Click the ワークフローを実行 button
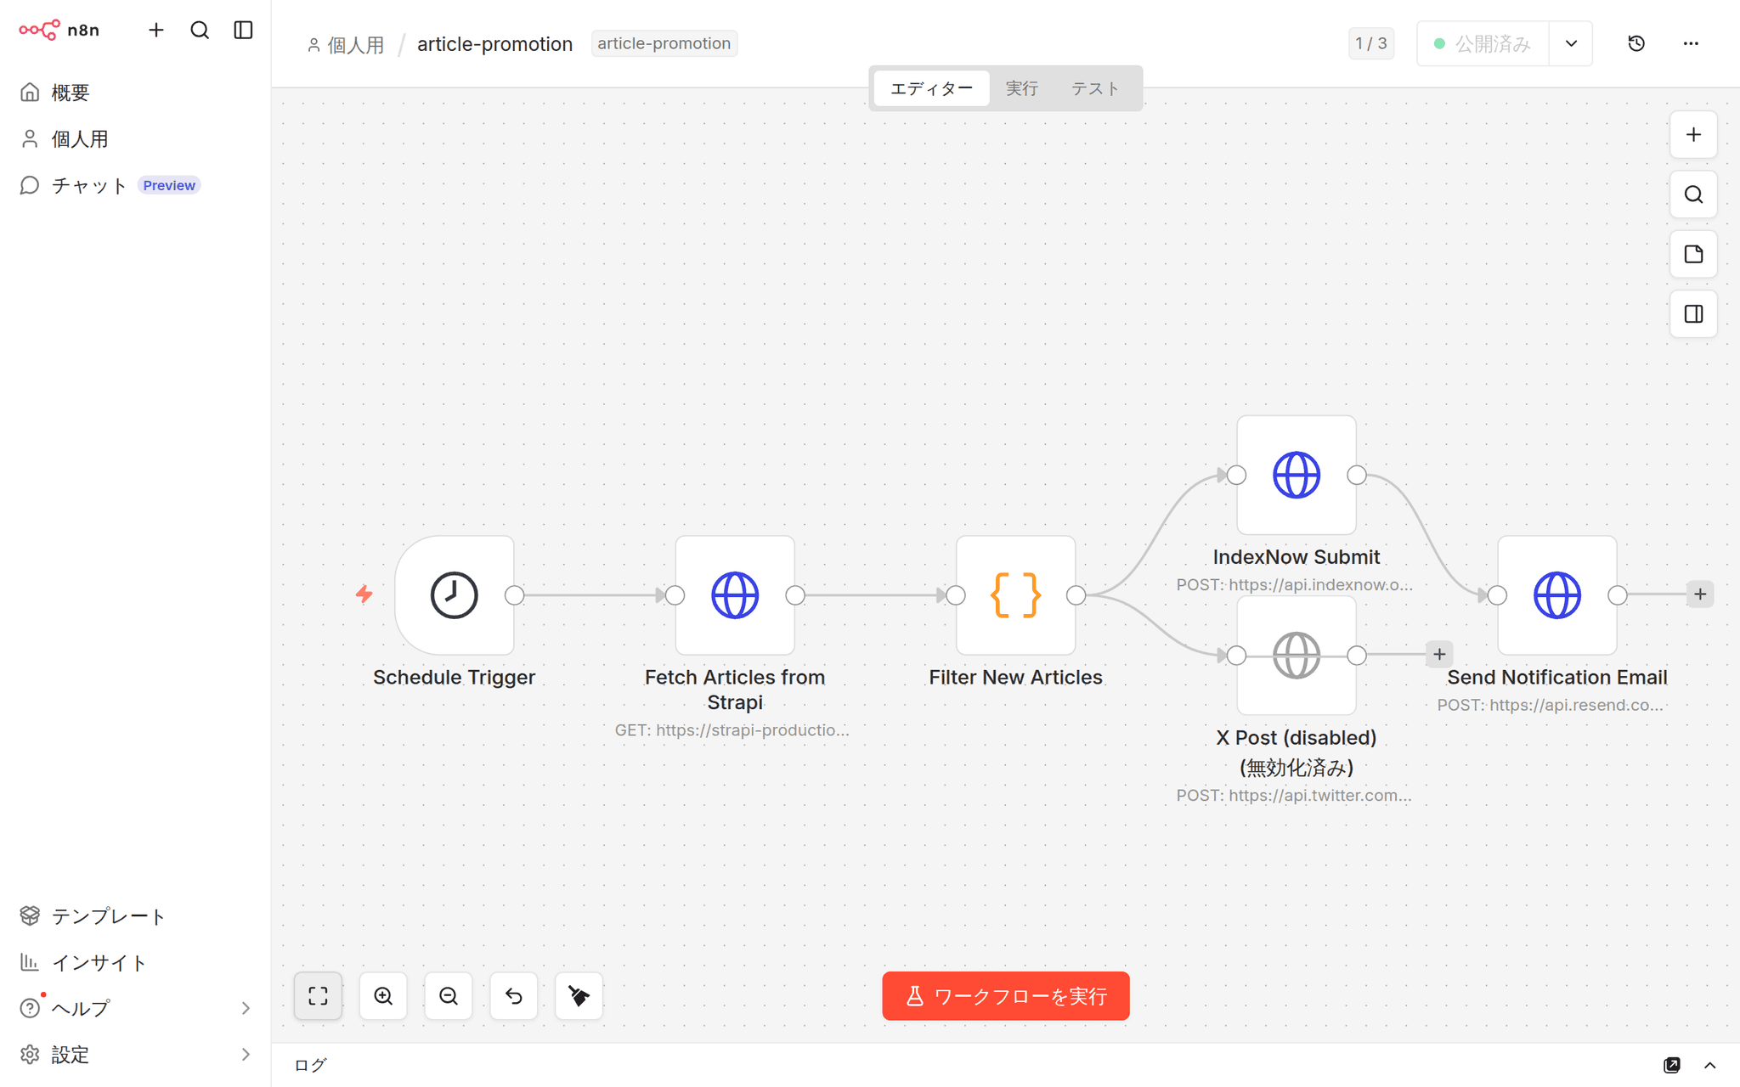This screenshot has width=1740, height=1087. point(1006,996)
